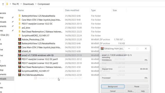Select the d3dx9_43 archive icon
The image size is (165, 93).
point(20,51)
